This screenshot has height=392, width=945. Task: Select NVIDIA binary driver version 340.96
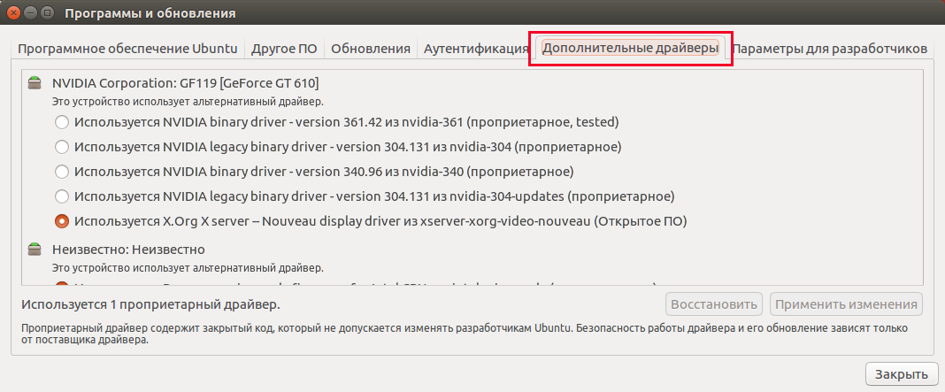pyautogui.click(x=62, y=171)
